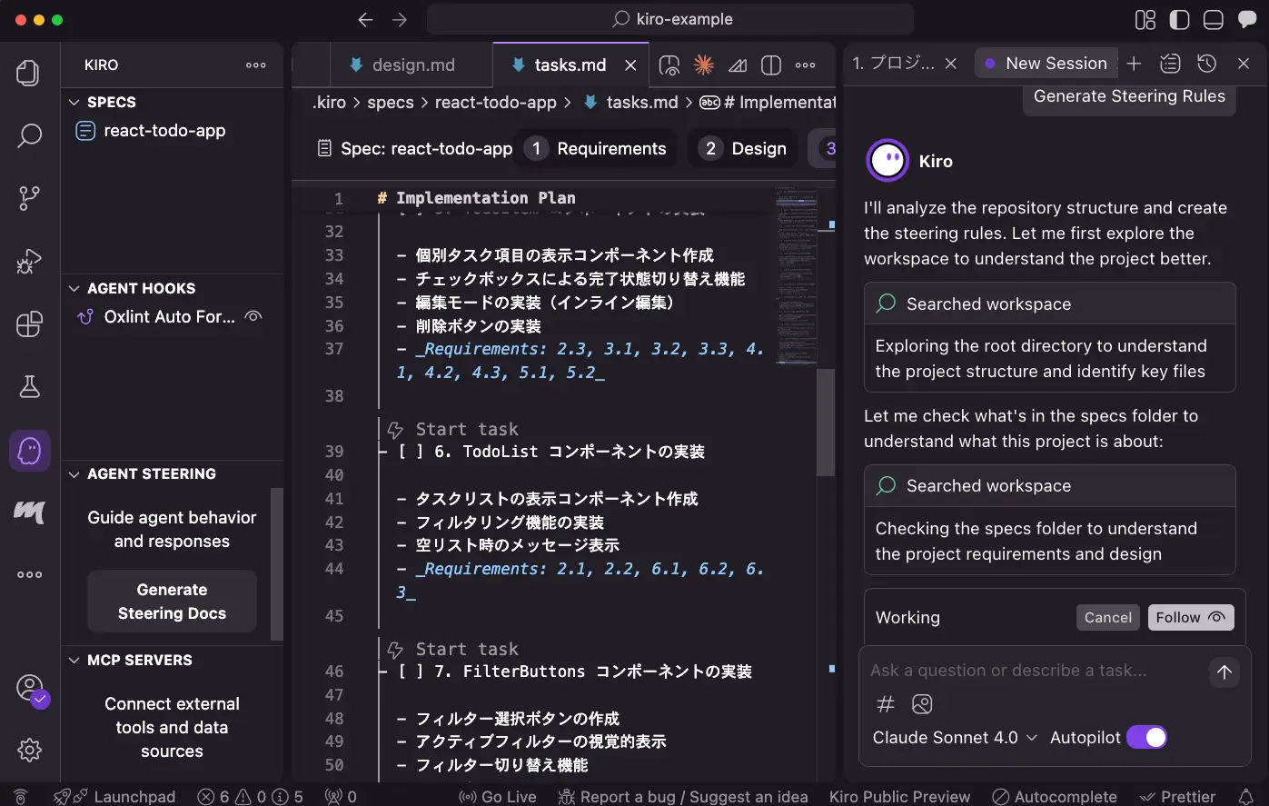Open the Source Control view
This screenshot has height=806, width=1269.
(29, 198)
